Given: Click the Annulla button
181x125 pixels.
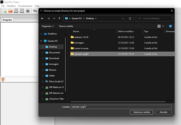Looking at the screenshot, I should [163, 112].
